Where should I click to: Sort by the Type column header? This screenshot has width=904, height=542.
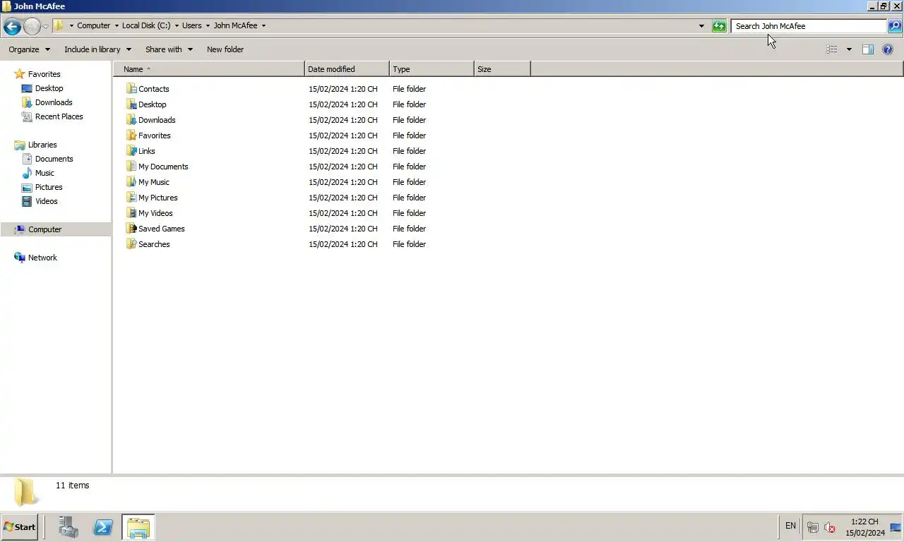pyautogui.click(x=432, y=69)
